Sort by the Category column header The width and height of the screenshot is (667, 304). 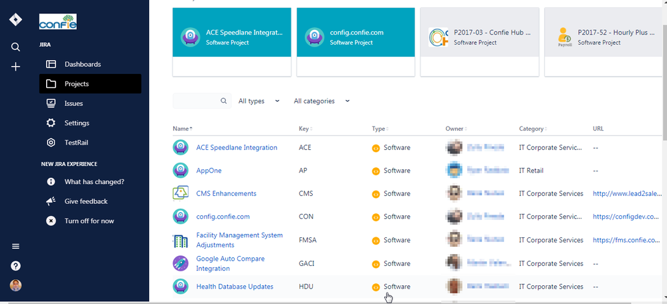point(533,129)
